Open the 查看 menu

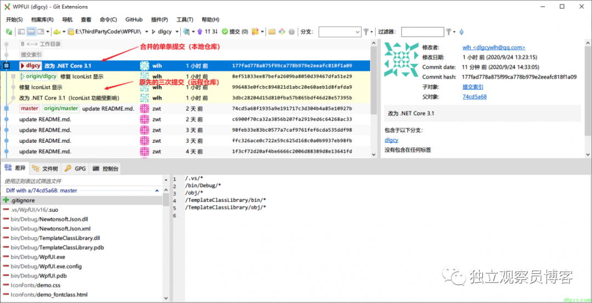click(86, 20)
